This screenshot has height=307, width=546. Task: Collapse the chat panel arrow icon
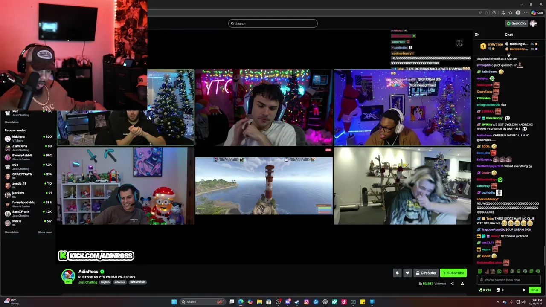[477, 35]
